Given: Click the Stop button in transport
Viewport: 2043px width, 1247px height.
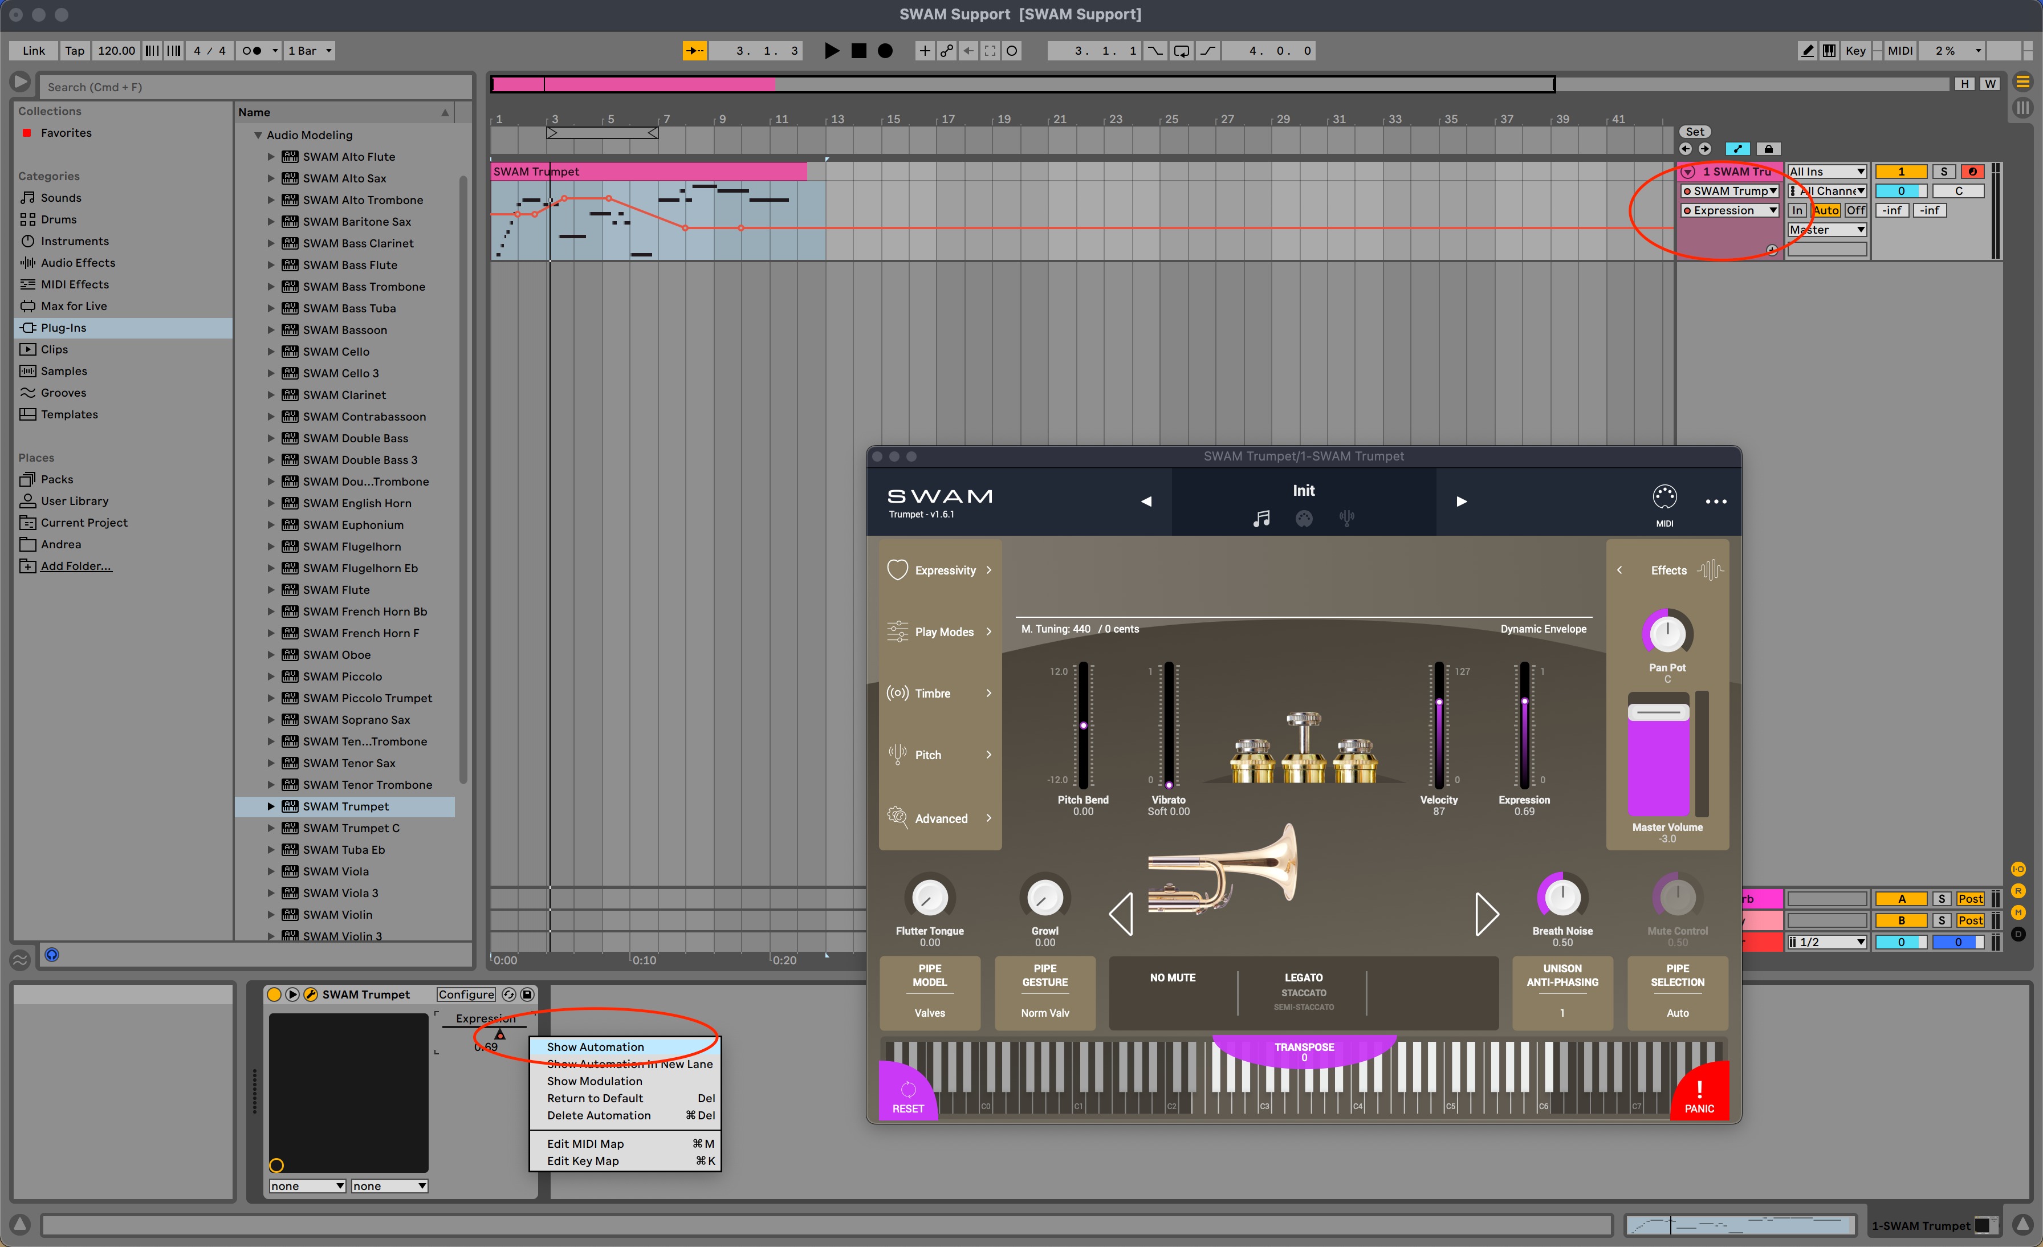Looking at the screenshot, I should pos(858,51).
